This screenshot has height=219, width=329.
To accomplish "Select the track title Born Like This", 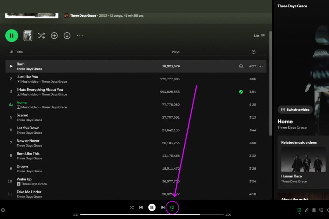I will coord(28,154).
